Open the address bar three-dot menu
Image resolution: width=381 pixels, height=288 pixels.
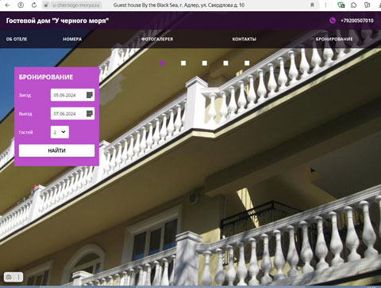point(325,5)
